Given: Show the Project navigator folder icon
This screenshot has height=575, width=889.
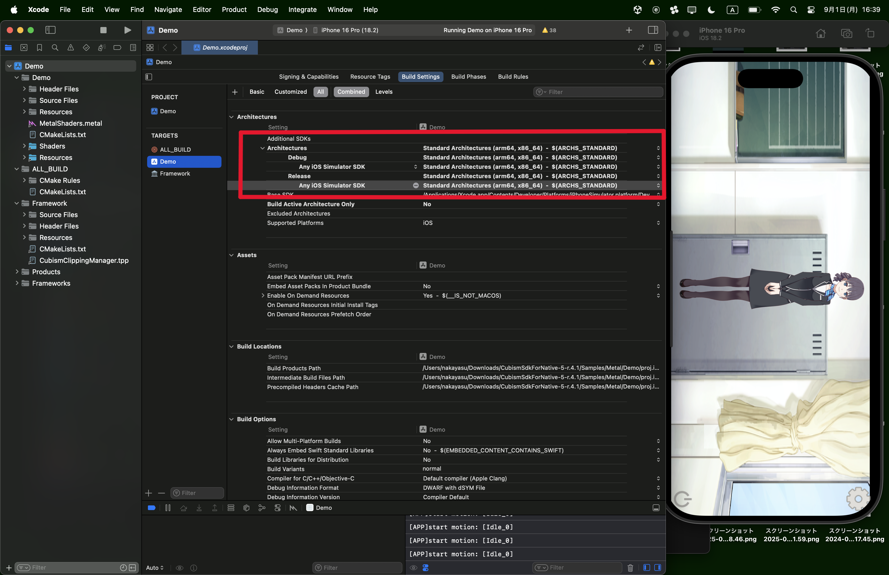Looking at the screenshot, I should [x=8, y=47].
